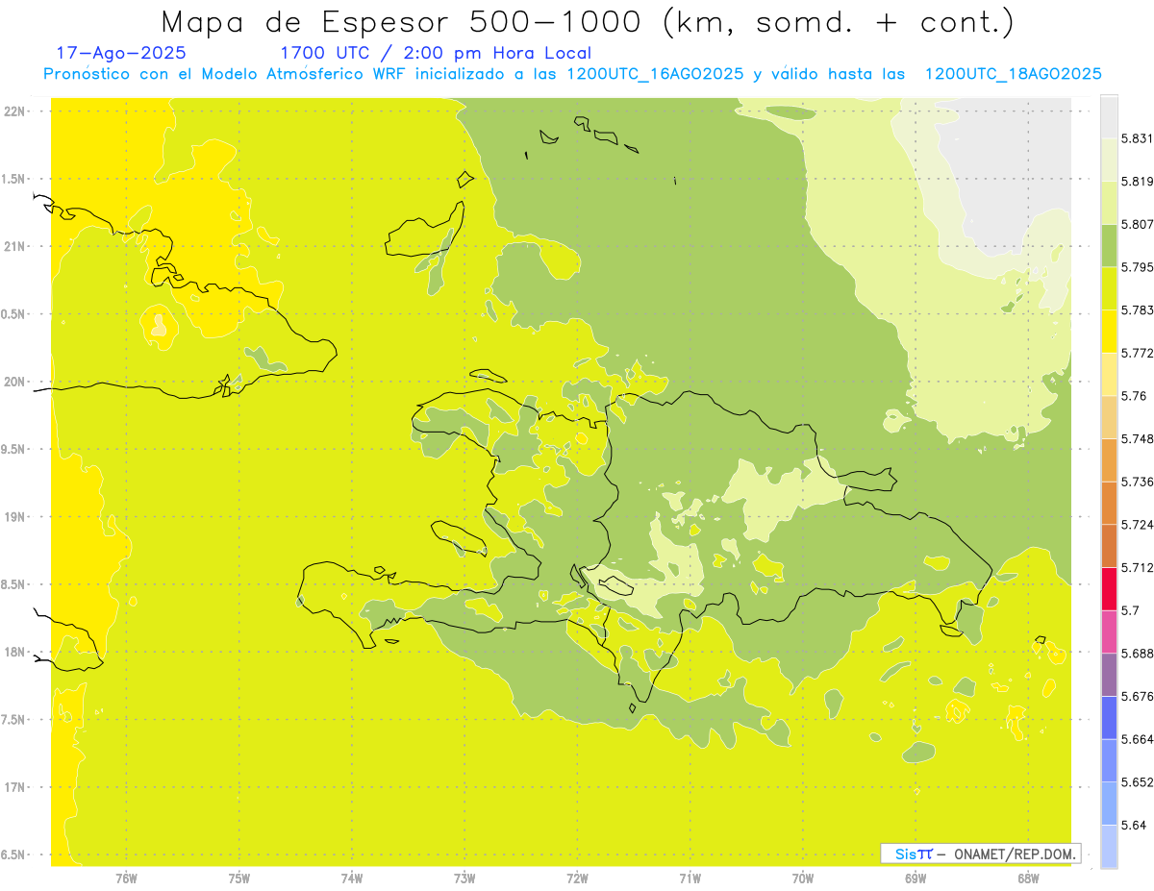This screenshot has width=1154, height=891.
Task: Select the date label '17-Ago-2025'
Action: 121,54
